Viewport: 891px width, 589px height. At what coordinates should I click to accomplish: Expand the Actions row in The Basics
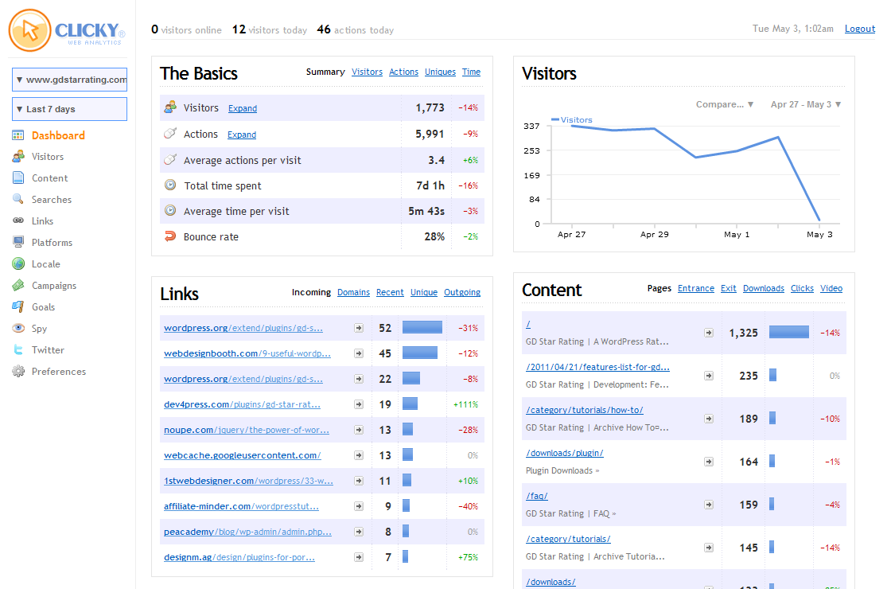coord(242,135)
